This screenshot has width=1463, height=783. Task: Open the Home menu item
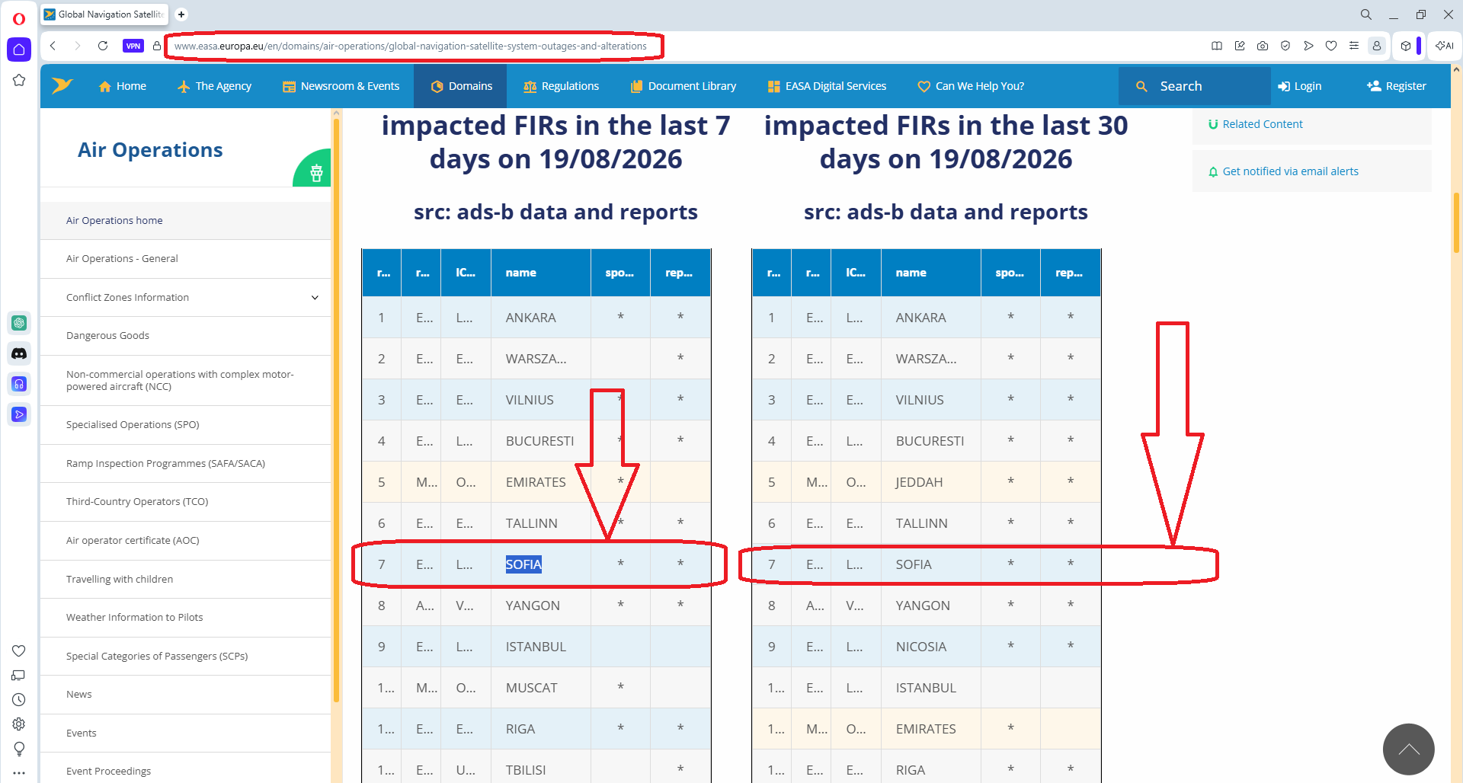123,86
